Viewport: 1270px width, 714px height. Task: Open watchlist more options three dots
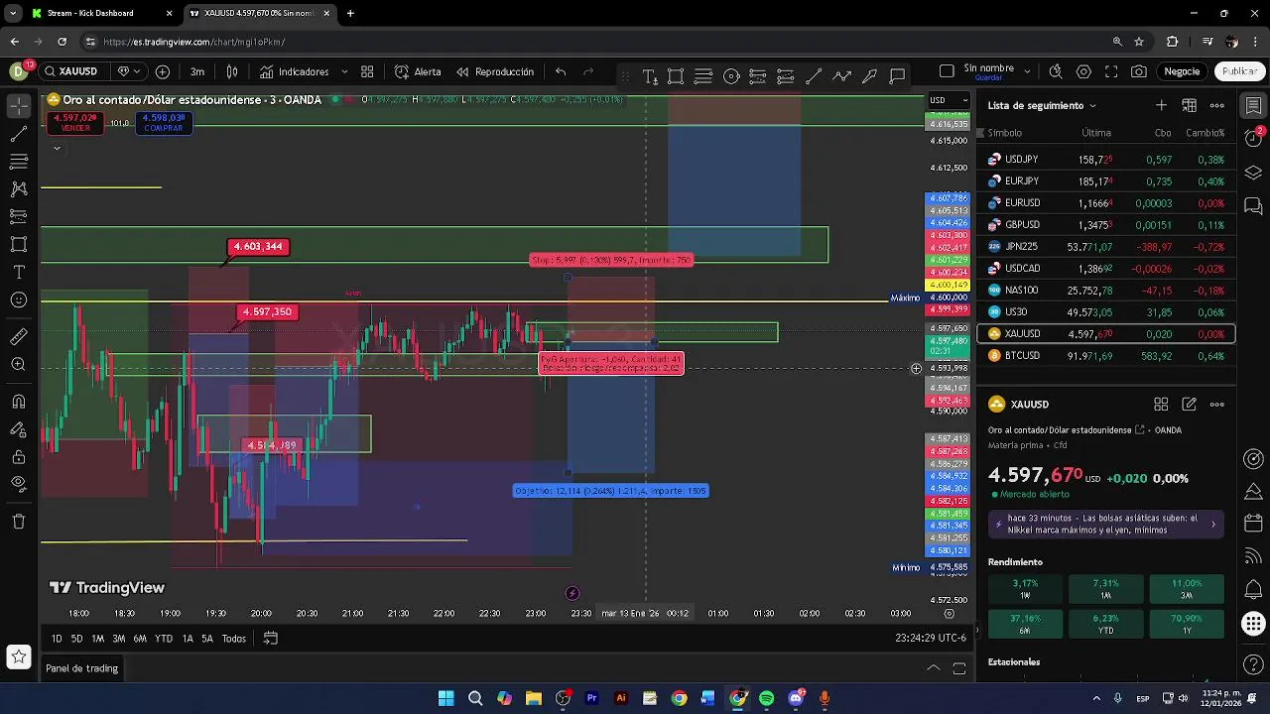(1217, 105)
